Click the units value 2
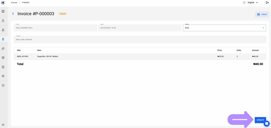 coord(237,56)
